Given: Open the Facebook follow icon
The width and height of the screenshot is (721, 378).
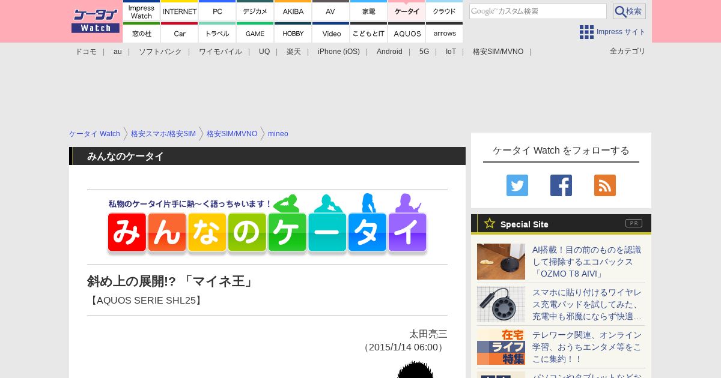Looking at the screenshot, I should tap(561, 185).
